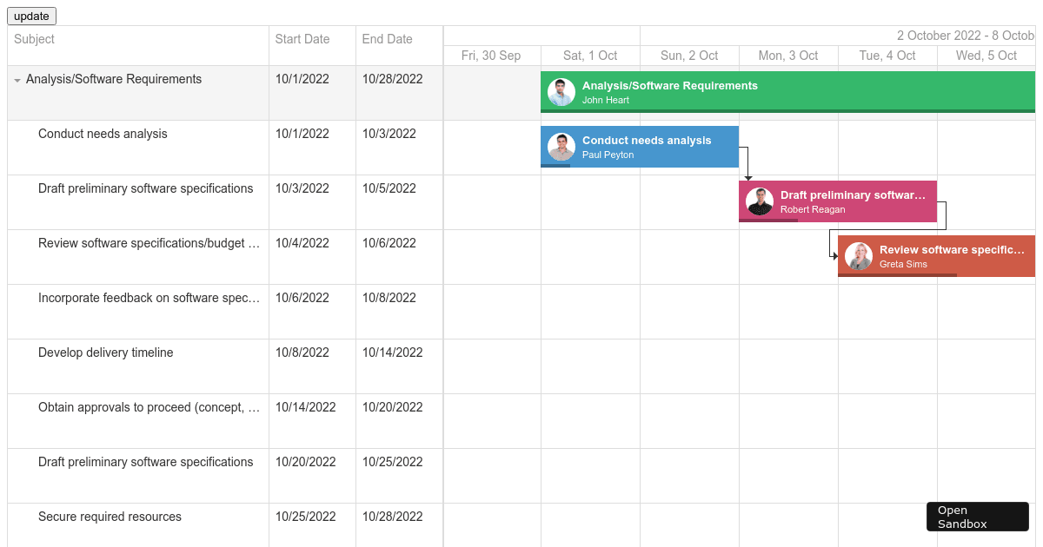
Task: Click the Start Date column header
Action: click(x=302, y=39)
